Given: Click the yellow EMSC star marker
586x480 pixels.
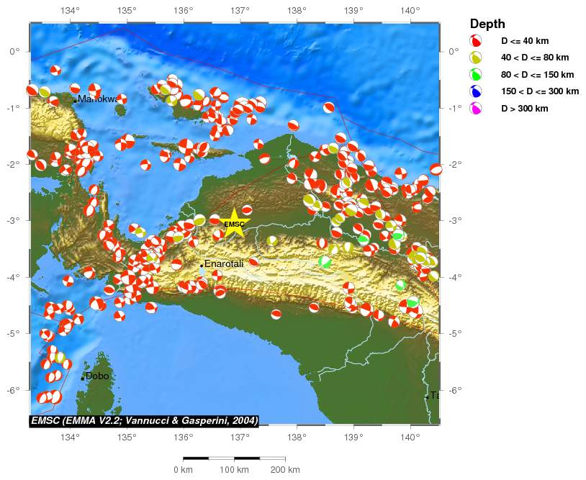Looking at the screenshot, I should [234, 225].
